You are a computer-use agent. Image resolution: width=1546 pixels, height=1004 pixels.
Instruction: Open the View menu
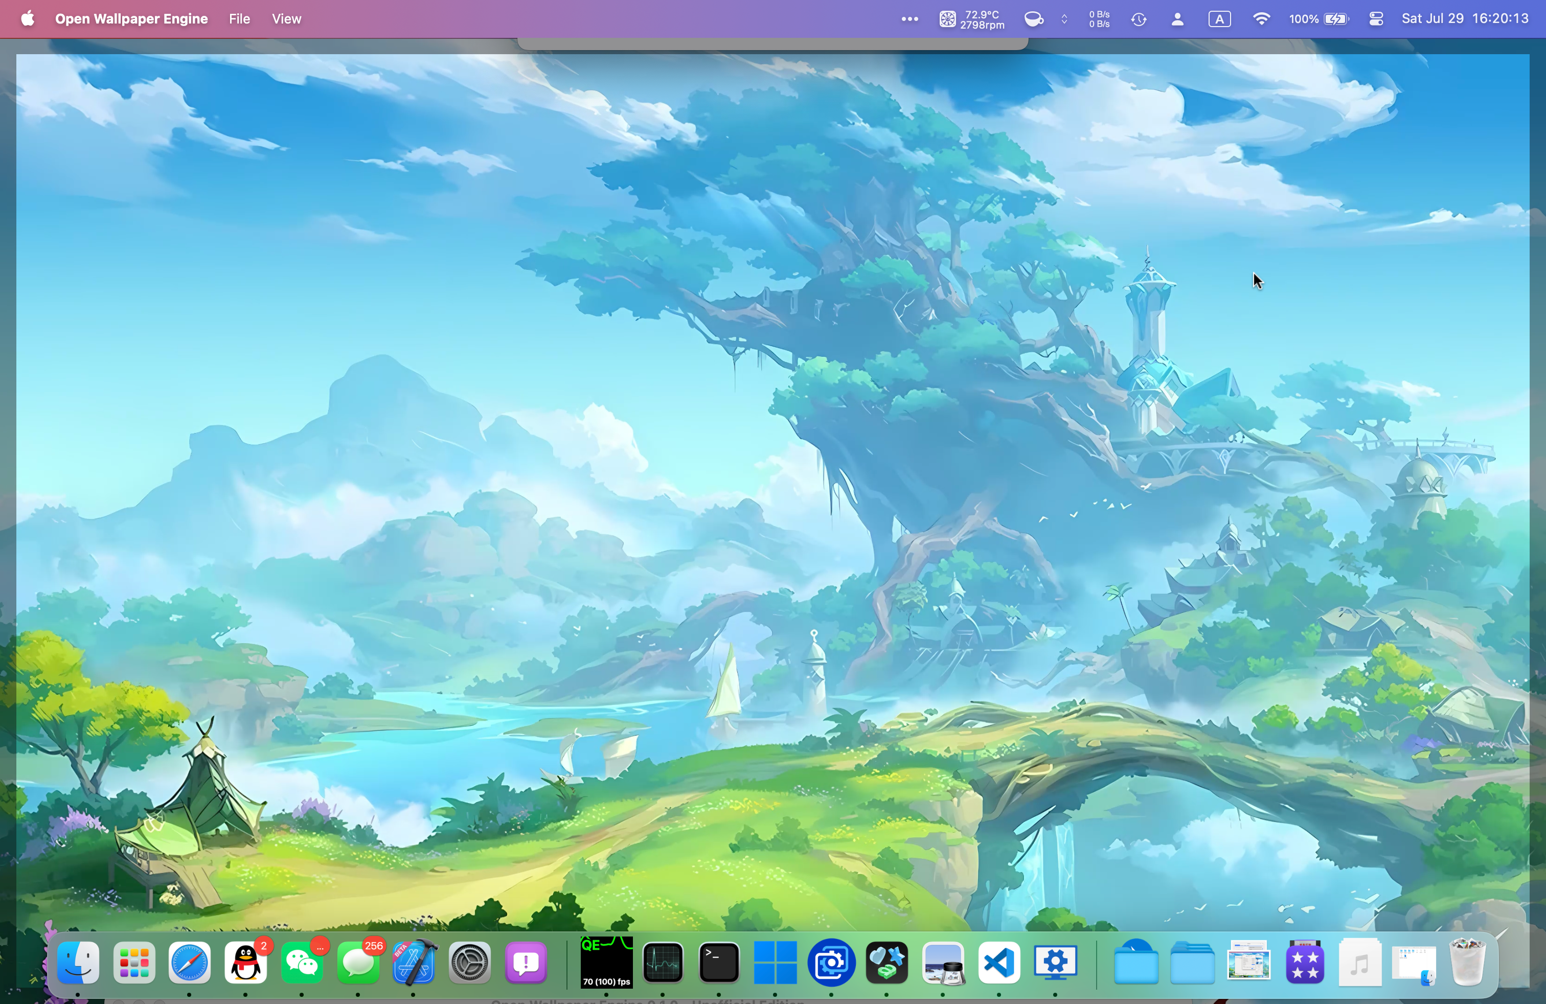pos(286,19)
